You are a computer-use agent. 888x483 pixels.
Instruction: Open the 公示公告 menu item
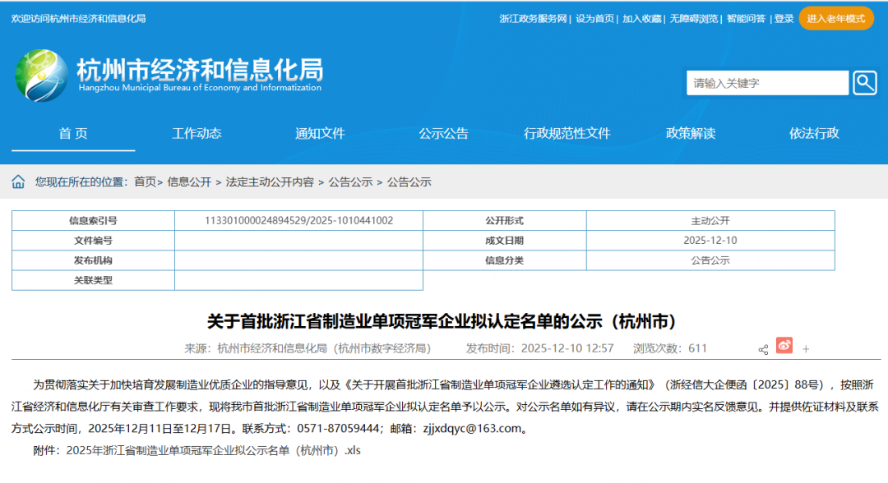point(443,133)
